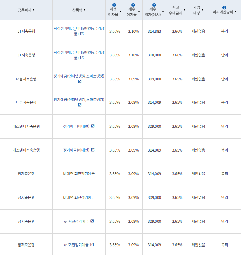
Task: Click 309,000 value in 더블저축은행 row
Action: 154,79
